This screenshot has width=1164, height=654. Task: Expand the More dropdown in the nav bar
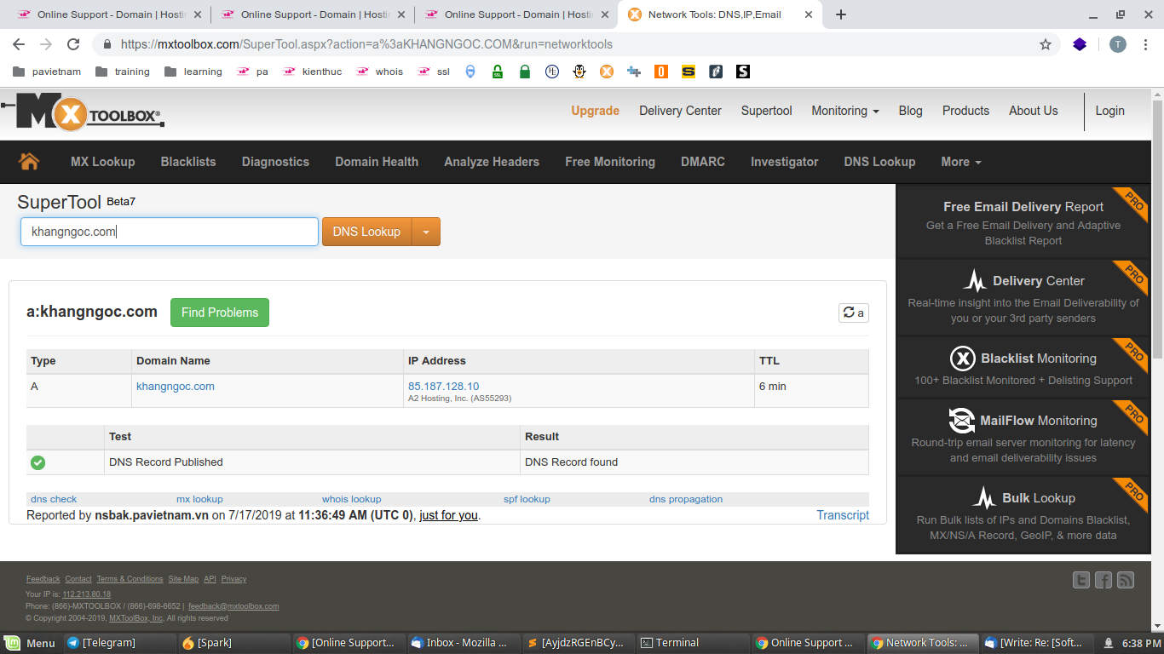[961, 162]
